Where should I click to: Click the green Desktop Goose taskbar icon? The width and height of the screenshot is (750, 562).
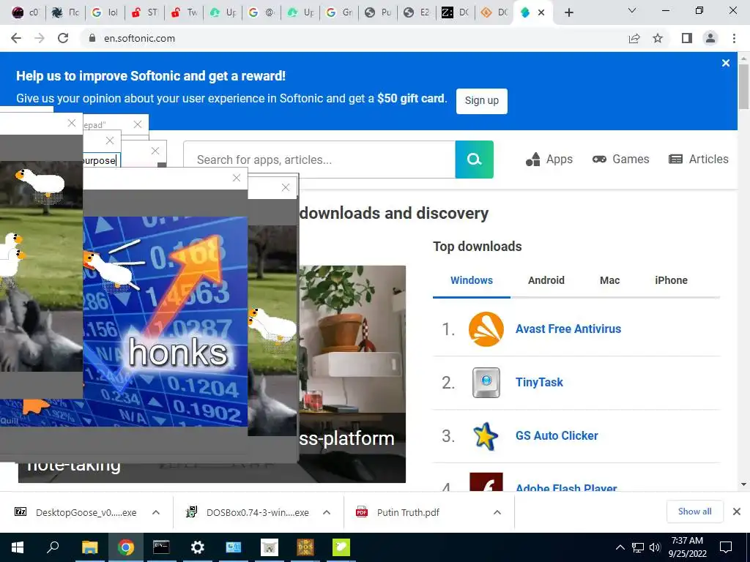[341, 547]
